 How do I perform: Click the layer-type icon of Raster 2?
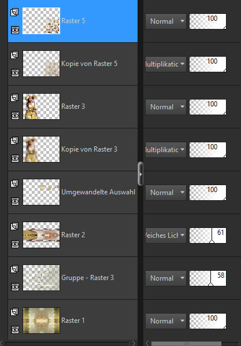pos(14,226)
